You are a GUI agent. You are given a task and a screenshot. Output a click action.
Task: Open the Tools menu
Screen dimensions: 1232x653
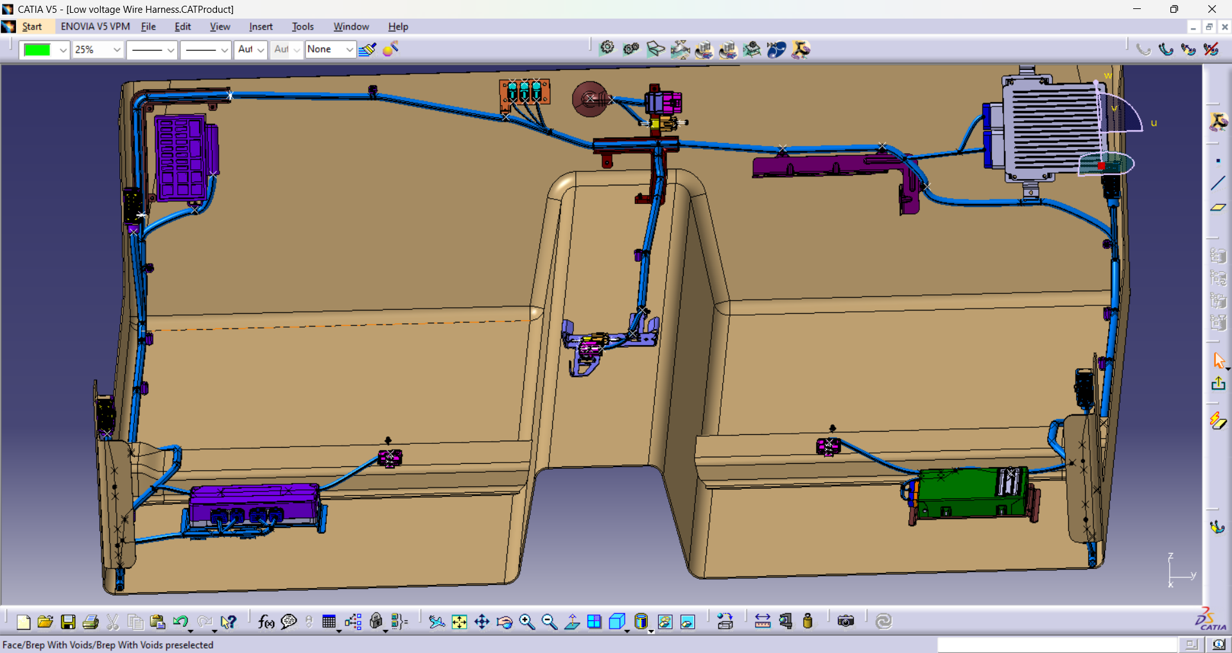302,26
